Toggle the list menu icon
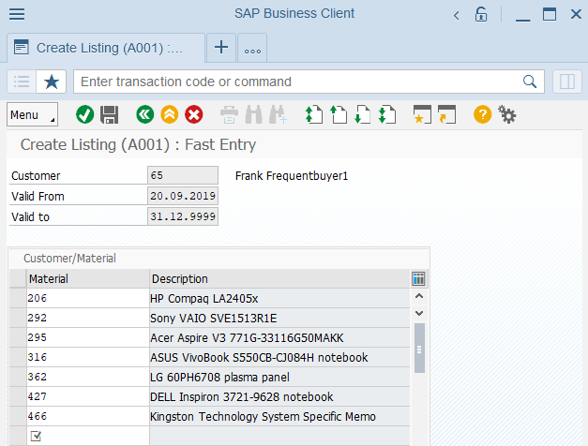588x446 pixels. click(x=22, y=82)
